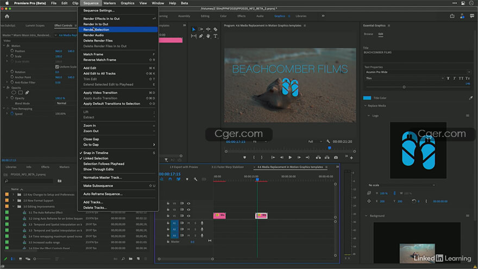
Task: Lock track V3
Action: coord(168,203)
